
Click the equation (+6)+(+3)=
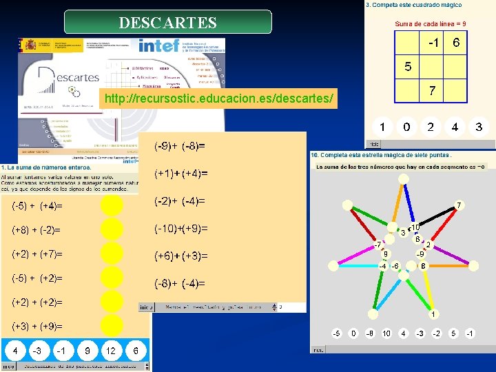click(181, 256)
